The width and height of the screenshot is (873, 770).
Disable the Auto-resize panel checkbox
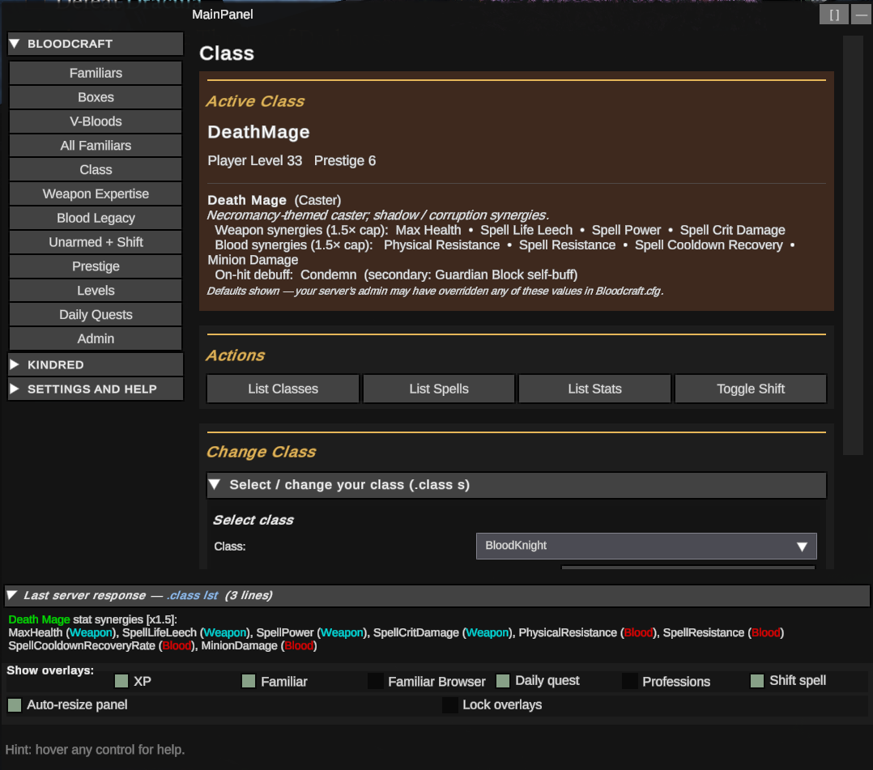(x=15, y=705)
